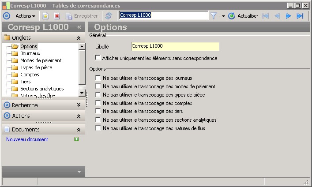
Task: Click the Documents section page icon
Action: 7,129
